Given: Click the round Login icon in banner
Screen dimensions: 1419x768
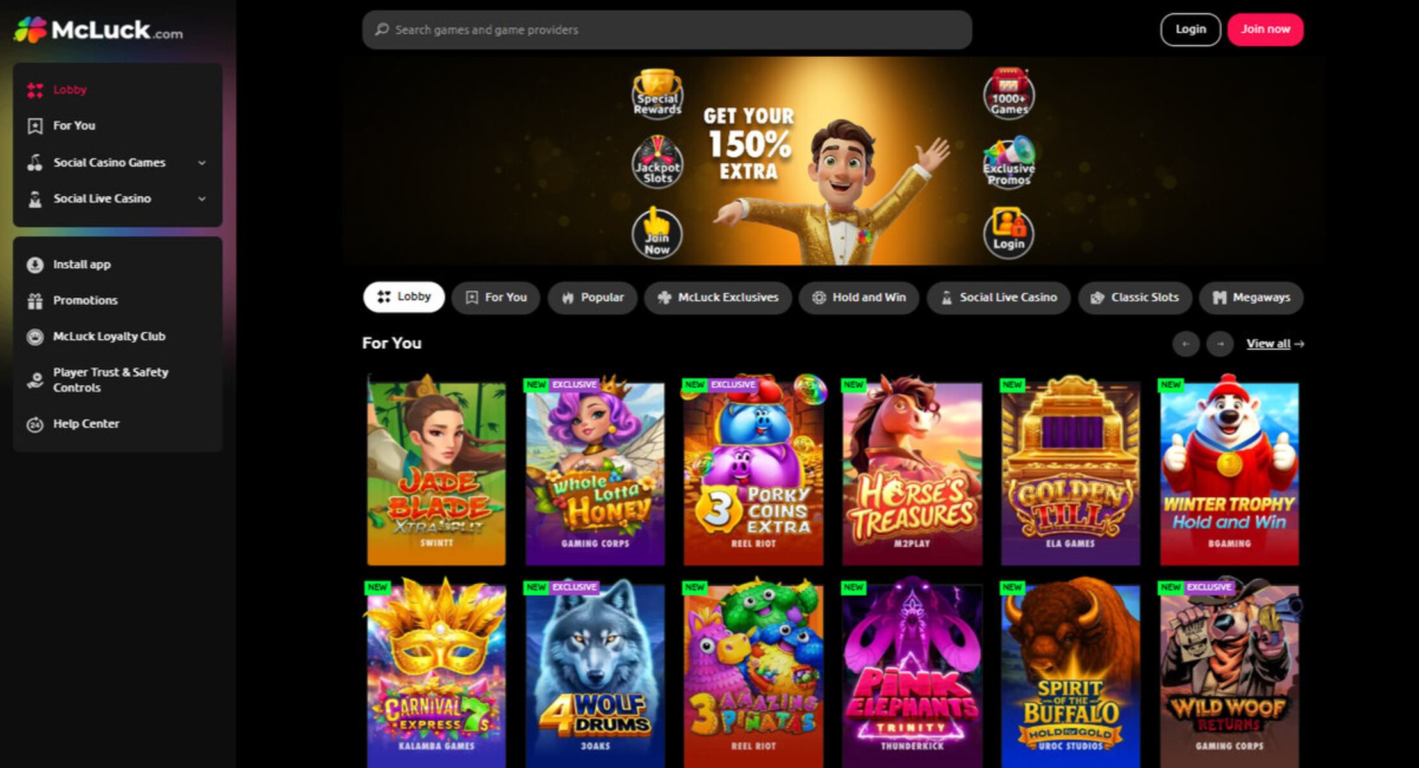Looking at the screenshot, I should click(1009, 233).
